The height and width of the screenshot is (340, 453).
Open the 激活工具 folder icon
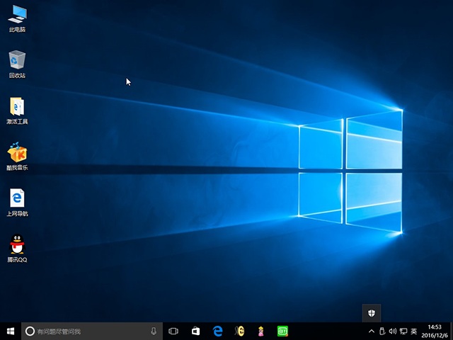click(x=17, y=107)
